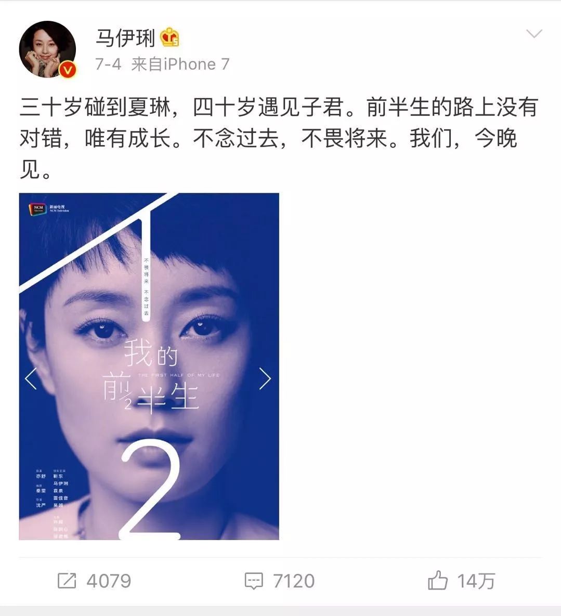The width and height of the screenshot is (561, 616).
Task: Click the orange verified V badge
Action: [x=68, y=70]
